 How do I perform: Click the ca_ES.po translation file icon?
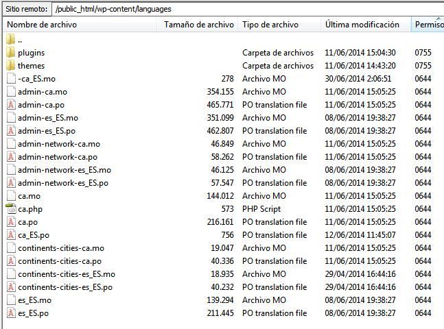11,235
